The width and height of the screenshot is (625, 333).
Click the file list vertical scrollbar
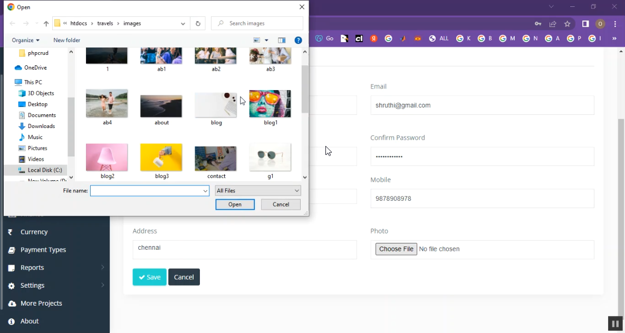(305, 90)
